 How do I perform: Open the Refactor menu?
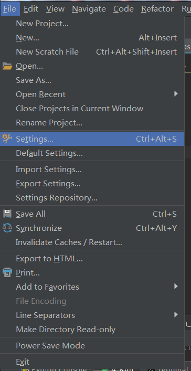[157, 9]
